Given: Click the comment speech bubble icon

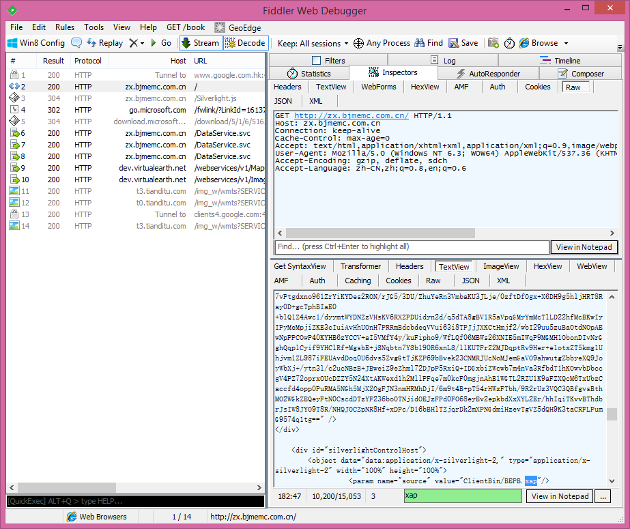Looking at the screenshot, I should pyautogui.click(x=76, y=42).
